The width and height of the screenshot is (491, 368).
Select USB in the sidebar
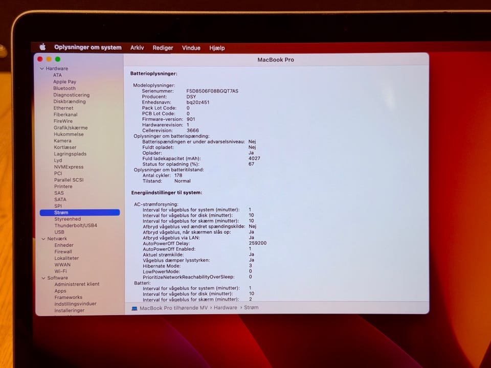(x=59, y=232)
